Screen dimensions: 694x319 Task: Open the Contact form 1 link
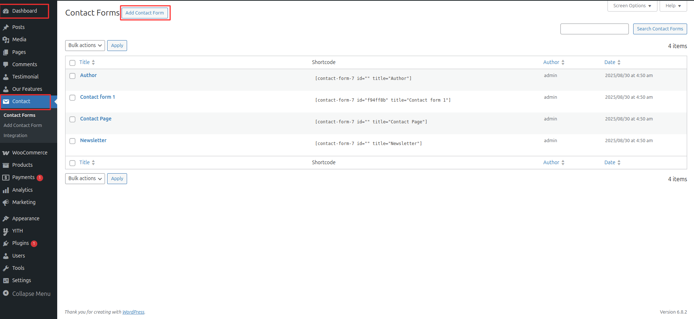(97, 97)
